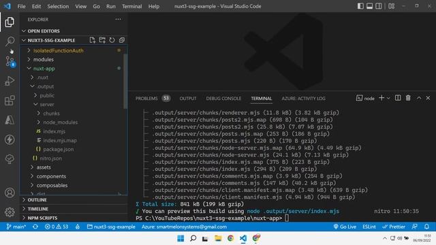Open Explorer more actions menu
Image resolution: width=436 pixels, height=245 pixels.
pos(118,19)
